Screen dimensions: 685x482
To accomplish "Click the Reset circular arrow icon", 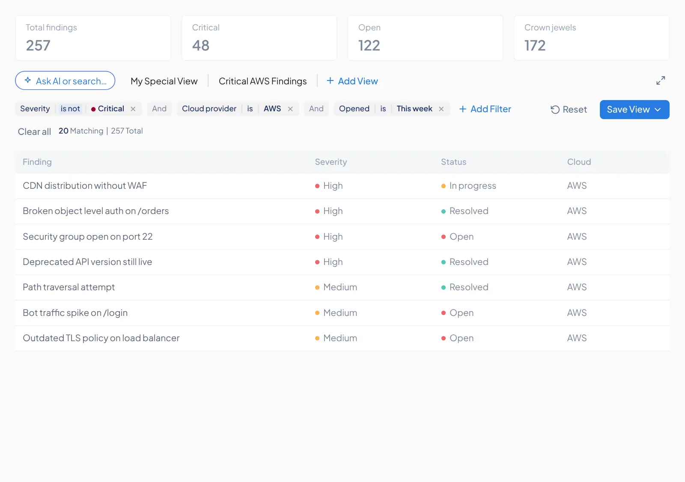I will tap(555, 110).
